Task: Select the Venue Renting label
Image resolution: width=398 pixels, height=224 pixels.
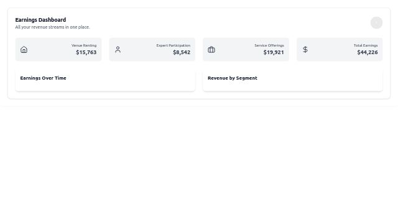Action: 84,45
